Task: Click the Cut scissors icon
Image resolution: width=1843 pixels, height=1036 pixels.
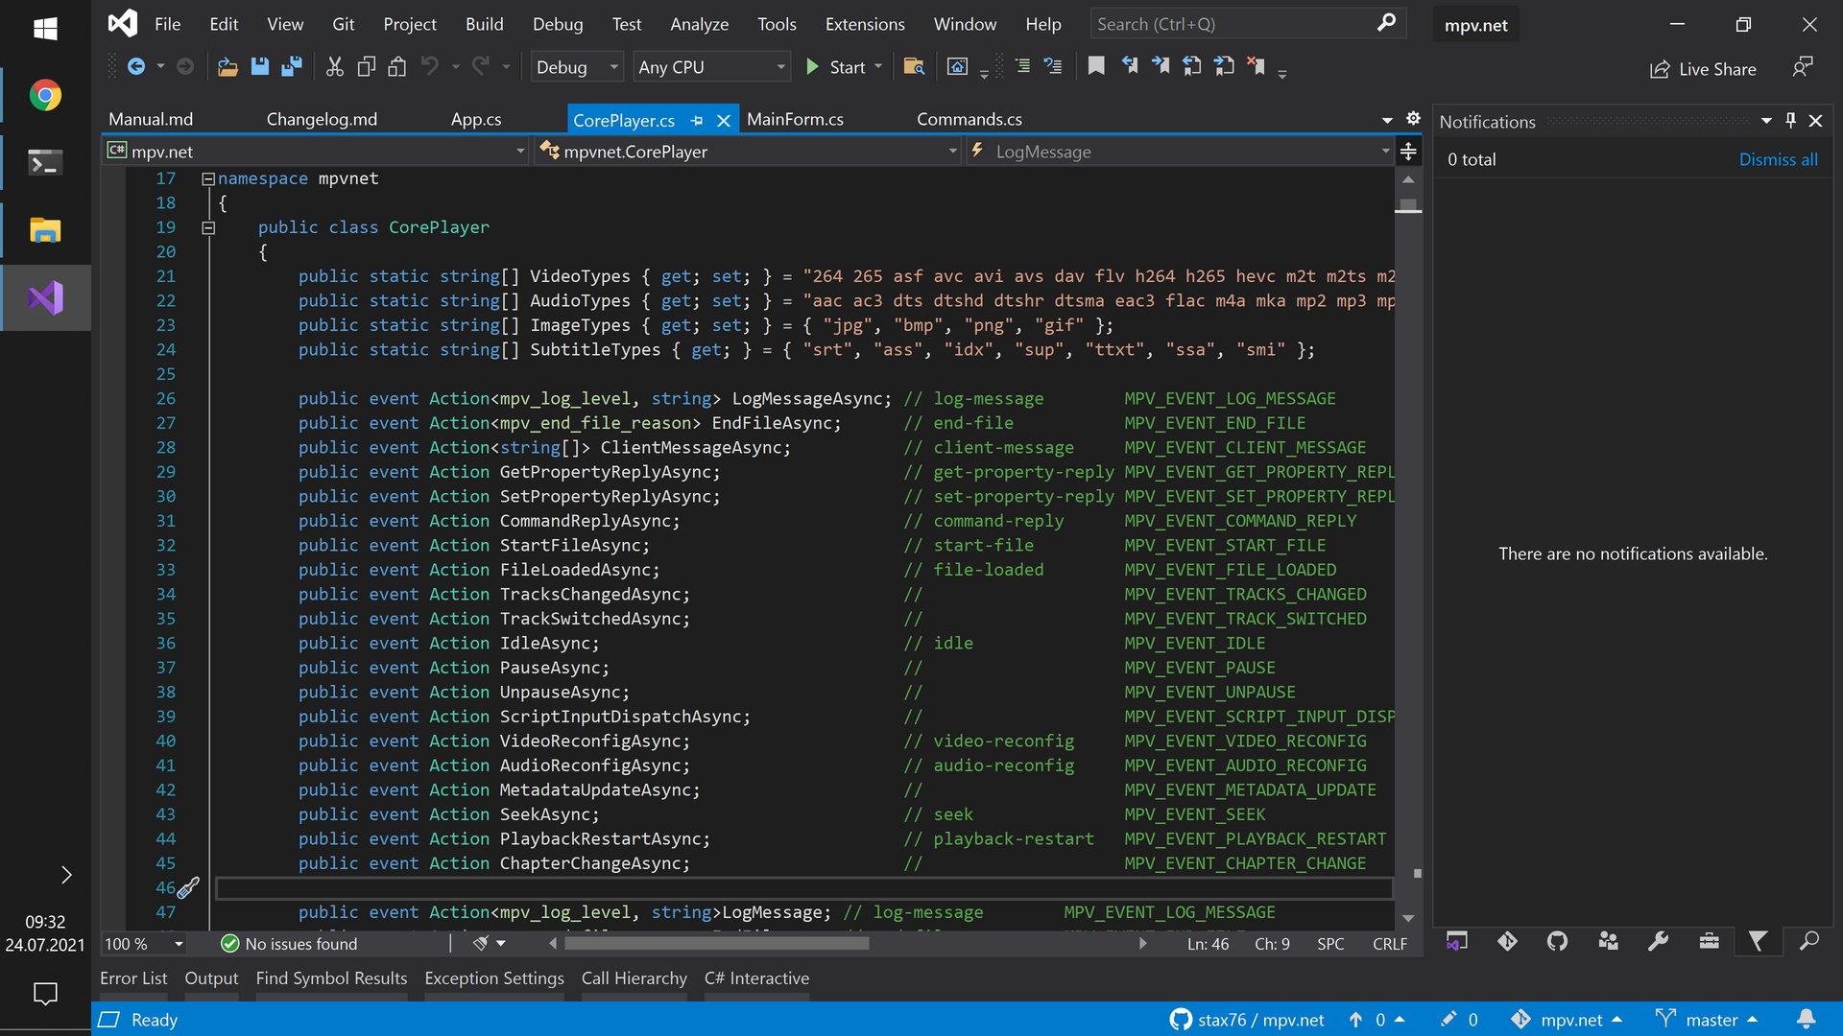Action: pyautogui.click(x=334, y=67)
